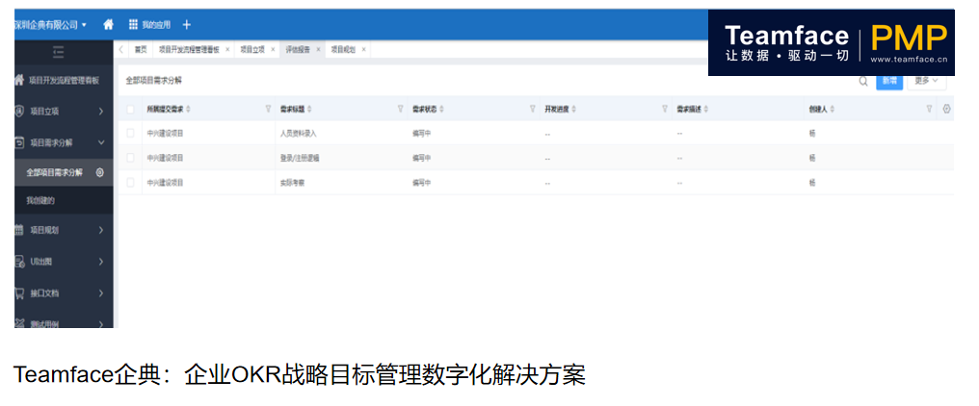The width and height of the screenshot is (979, 406).
Task: Select checkbox for 登录/注册逻辑 row
Action: coord(131,157)
